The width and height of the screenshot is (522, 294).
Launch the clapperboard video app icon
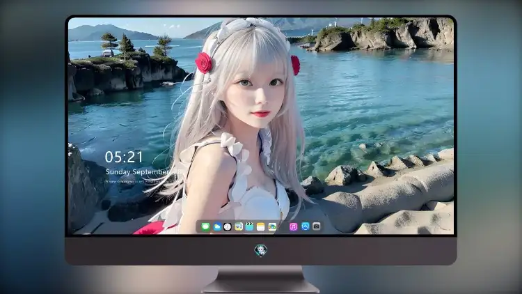pyautogui.click(x=249, y=226)
